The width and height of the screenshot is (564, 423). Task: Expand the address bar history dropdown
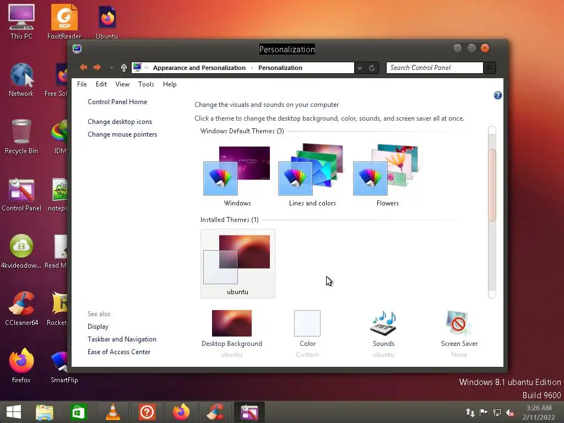pos(360,68)
